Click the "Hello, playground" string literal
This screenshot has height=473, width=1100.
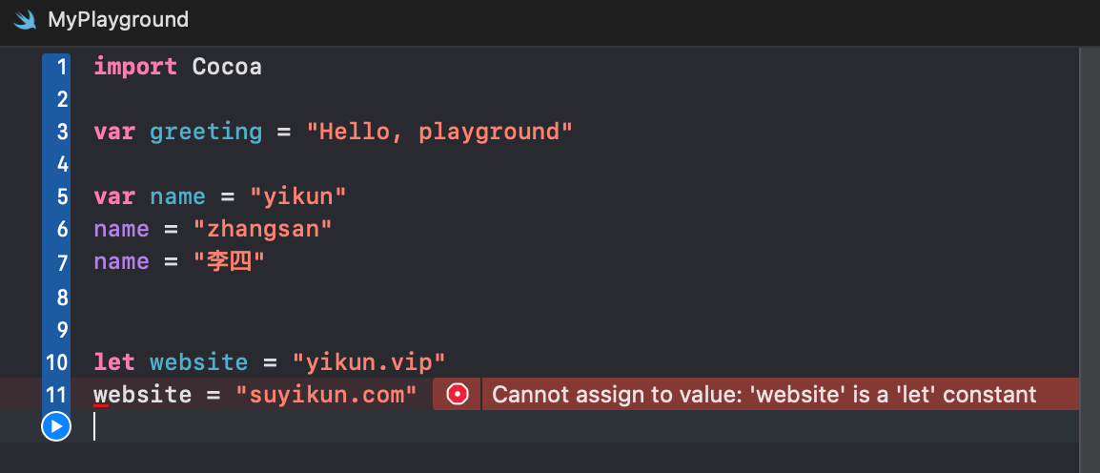coord(439,132)
